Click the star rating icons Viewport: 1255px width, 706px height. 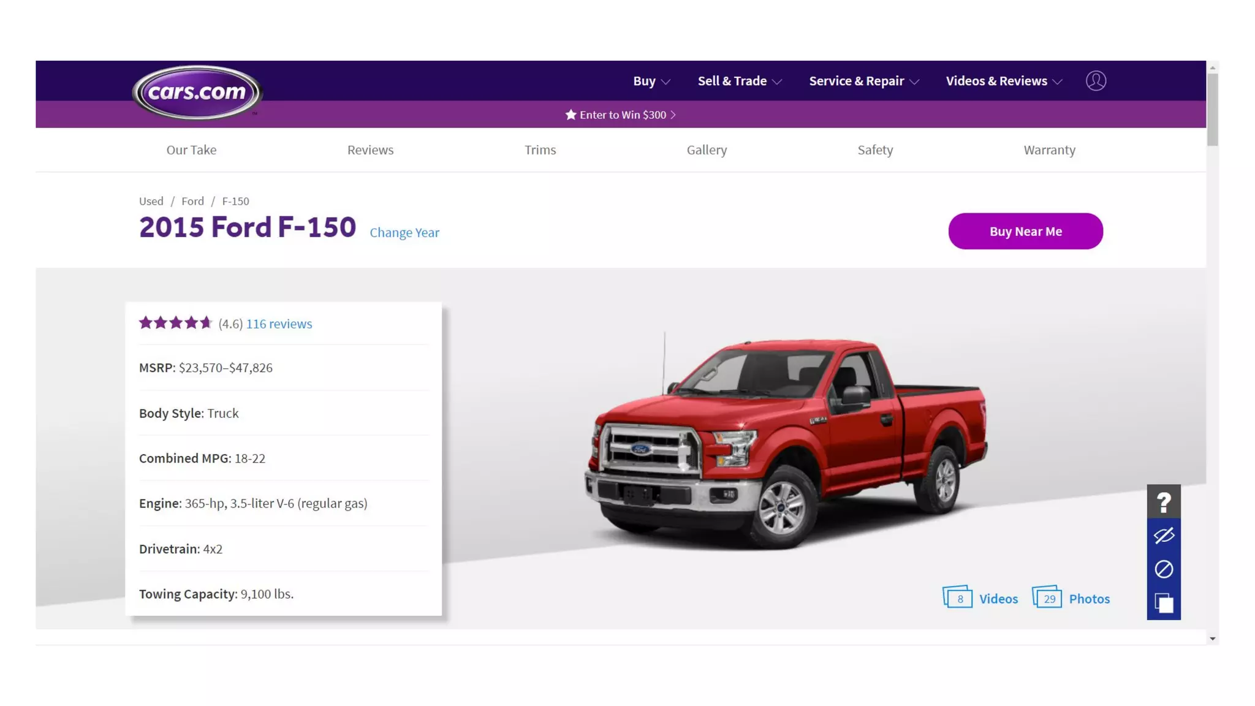[x=175, y=323]
